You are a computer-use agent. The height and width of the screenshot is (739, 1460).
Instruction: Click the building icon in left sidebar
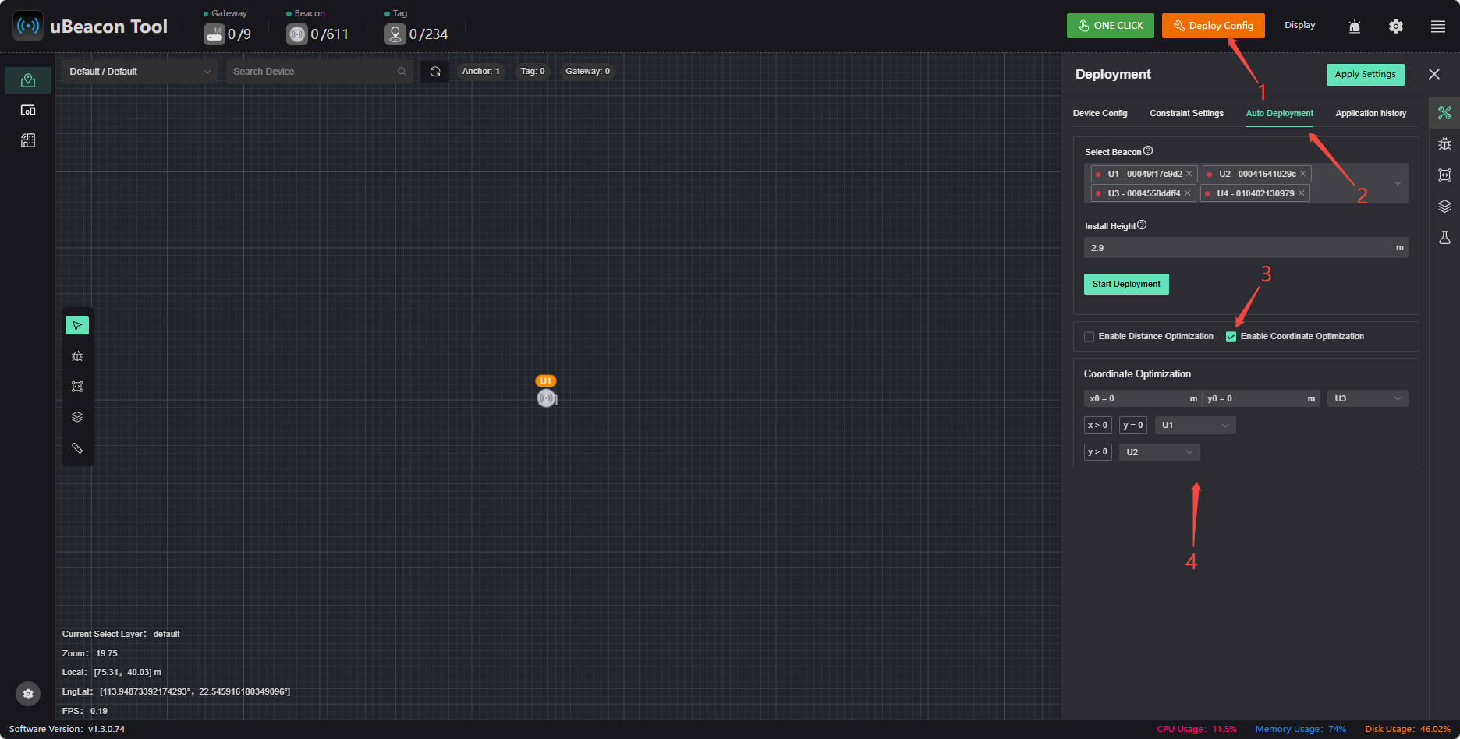pyautogui.click(x=28, y=140)
